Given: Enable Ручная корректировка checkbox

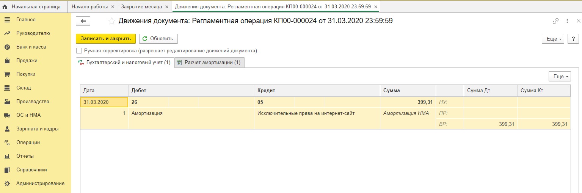Looking at the screenshot, I should pos(79,50).
